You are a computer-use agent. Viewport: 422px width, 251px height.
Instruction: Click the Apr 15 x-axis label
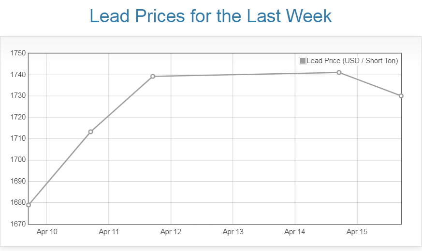coord(357,232)
